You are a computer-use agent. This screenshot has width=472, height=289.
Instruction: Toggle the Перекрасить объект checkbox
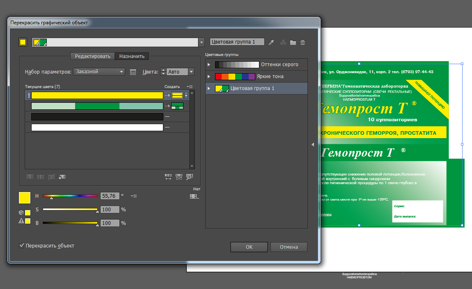22,245
